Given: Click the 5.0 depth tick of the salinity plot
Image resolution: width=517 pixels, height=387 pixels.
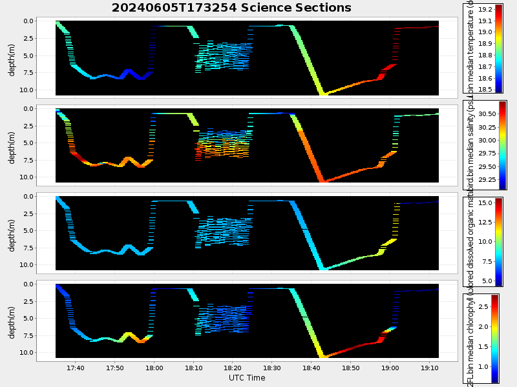Looking at the screenshot, I should tap(28, 143).
